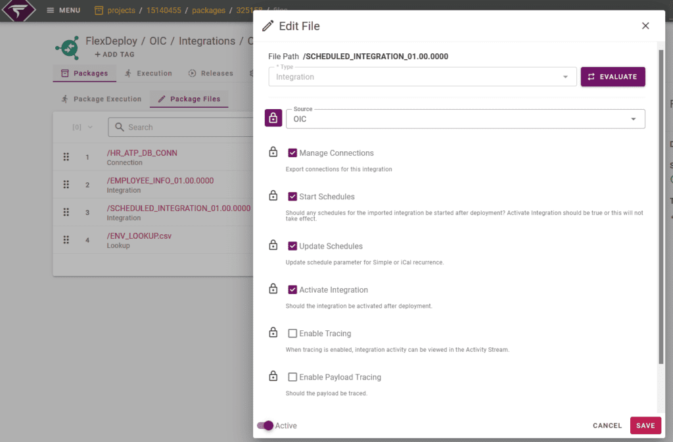The height and width of the screenshot is (442, 673).
Task: Click the EVALUATE button
Action: pos(613,76)
